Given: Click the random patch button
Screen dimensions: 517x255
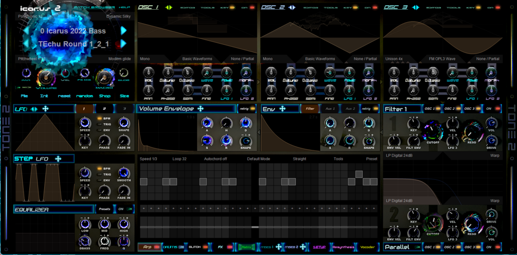Looking at the screenshot, I should (84, 96).
